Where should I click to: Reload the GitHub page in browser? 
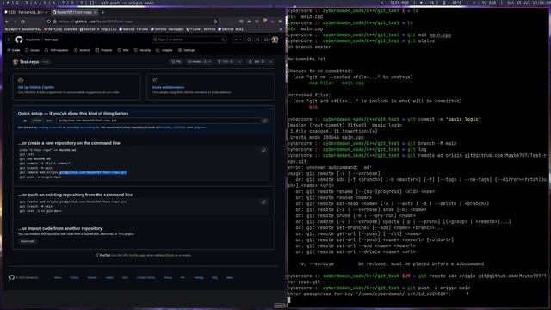pos(23,22)
